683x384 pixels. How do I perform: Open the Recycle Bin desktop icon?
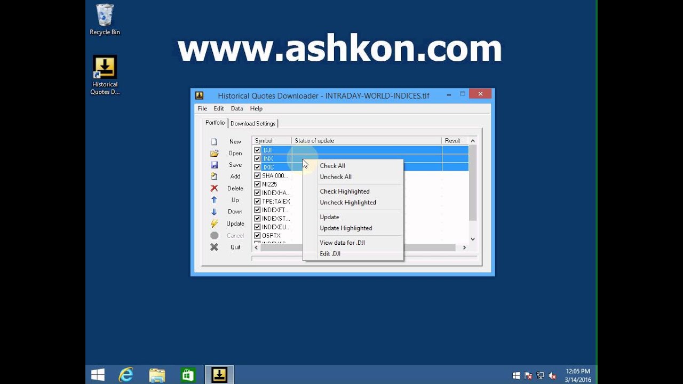[x=105, y=19]
